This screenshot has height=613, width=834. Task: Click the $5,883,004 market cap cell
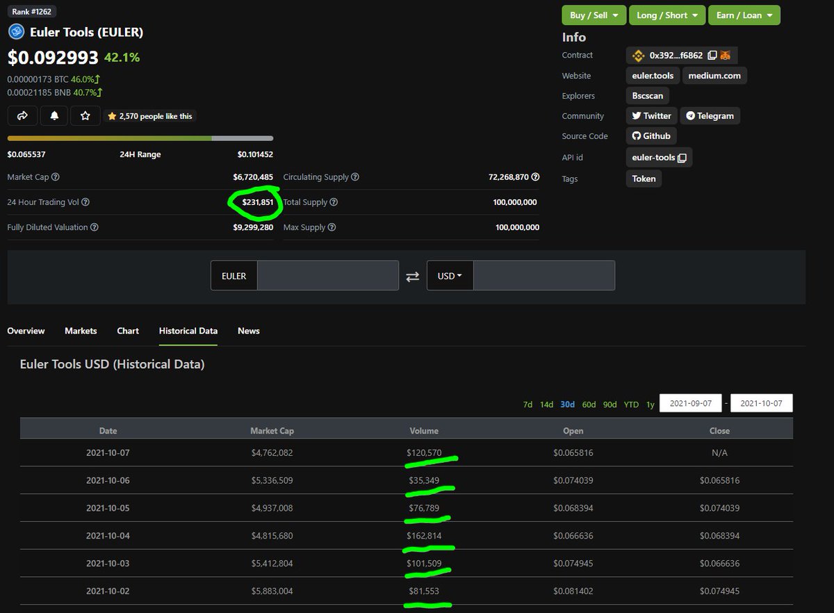point(272,591)
